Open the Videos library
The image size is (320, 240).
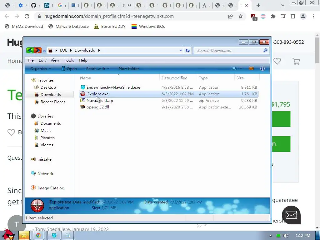click(47, 145)
